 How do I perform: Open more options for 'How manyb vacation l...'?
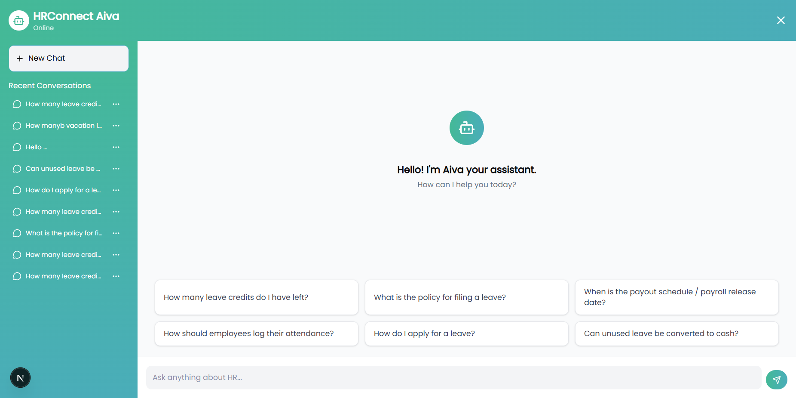click(x=116, y=126)
